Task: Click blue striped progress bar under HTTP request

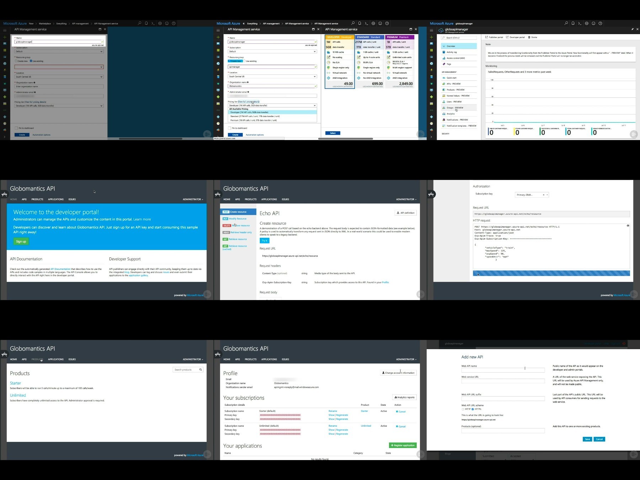Action: [551, 273]
